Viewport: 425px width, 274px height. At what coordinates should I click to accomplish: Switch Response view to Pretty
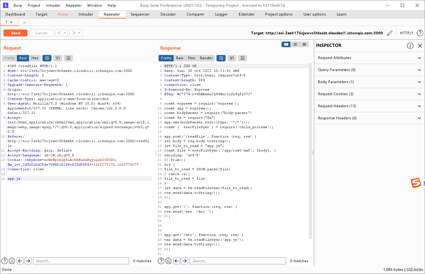click(166, 58)
